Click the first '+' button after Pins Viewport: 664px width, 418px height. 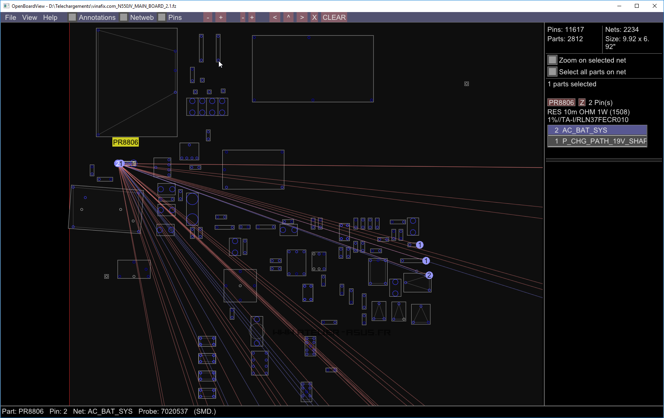click(x=221, y=17)
